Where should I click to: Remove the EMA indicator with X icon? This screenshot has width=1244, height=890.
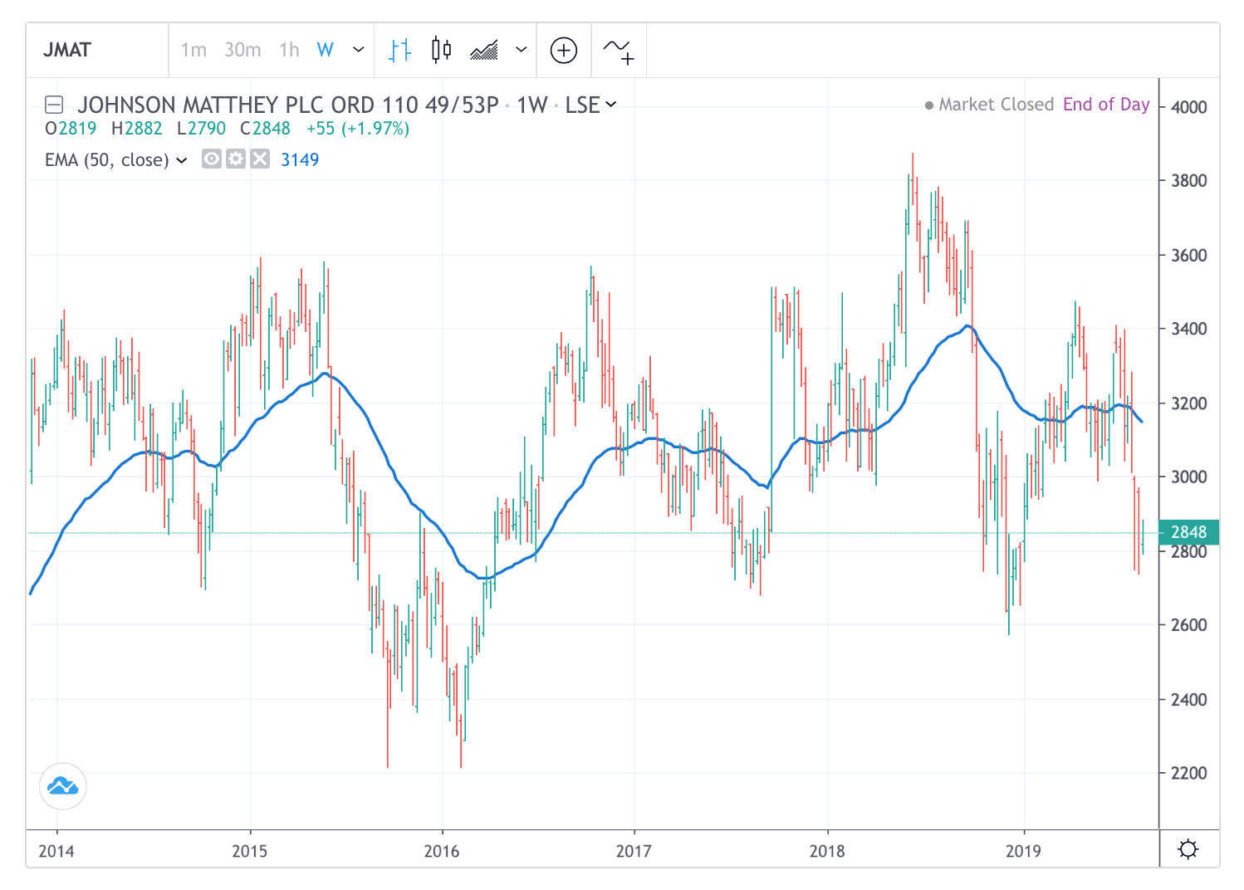tap(260, 159)
